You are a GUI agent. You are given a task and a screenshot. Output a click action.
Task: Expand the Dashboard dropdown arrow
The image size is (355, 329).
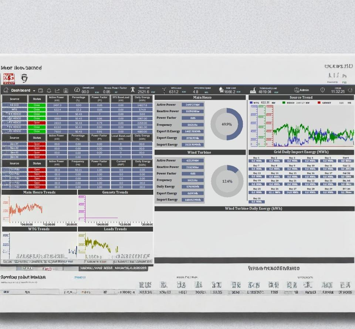34,91
